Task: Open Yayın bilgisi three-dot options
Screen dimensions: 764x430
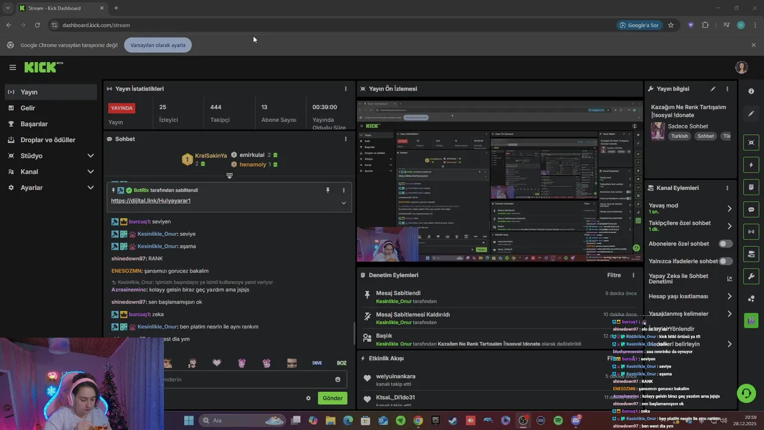Action: click(x=727, y=89)
